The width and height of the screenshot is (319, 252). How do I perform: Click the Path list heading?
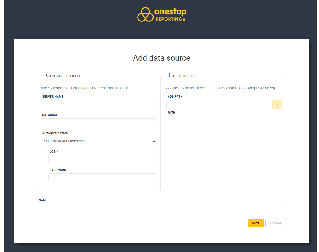coord(171,112)
